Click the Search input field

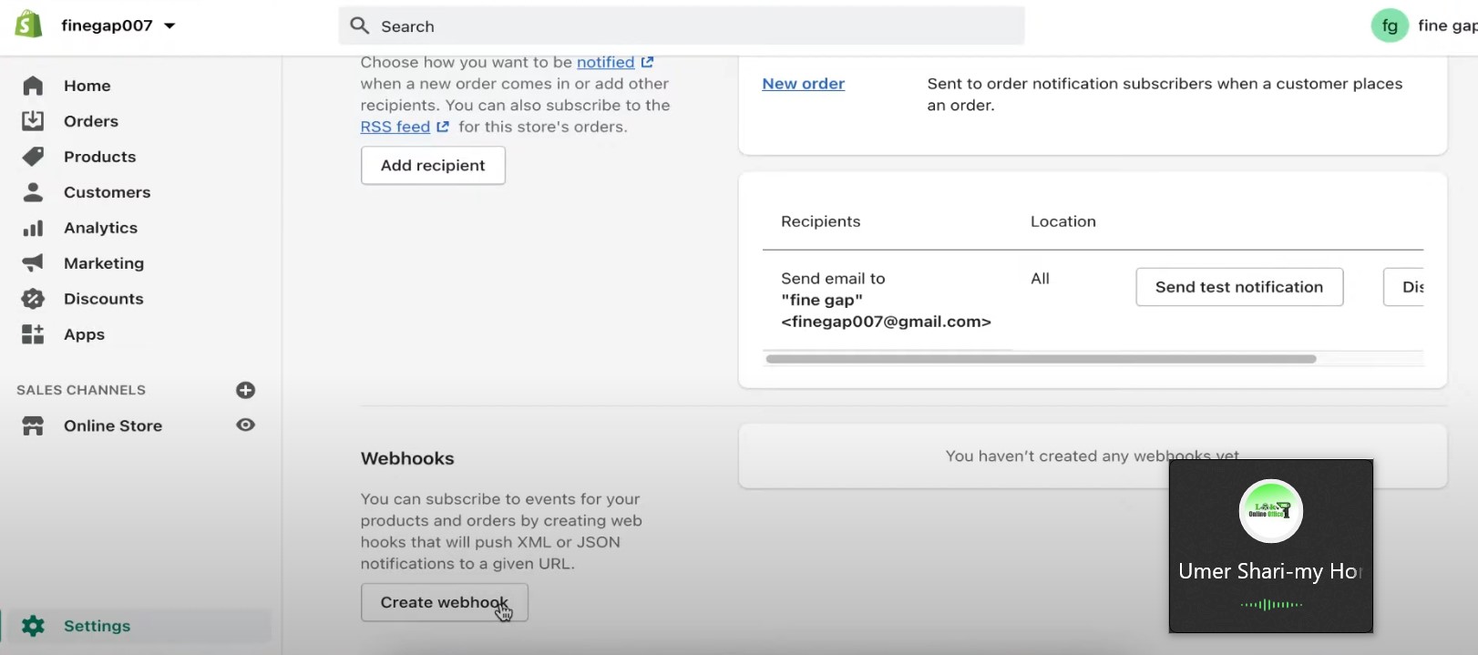click(682, 26)
